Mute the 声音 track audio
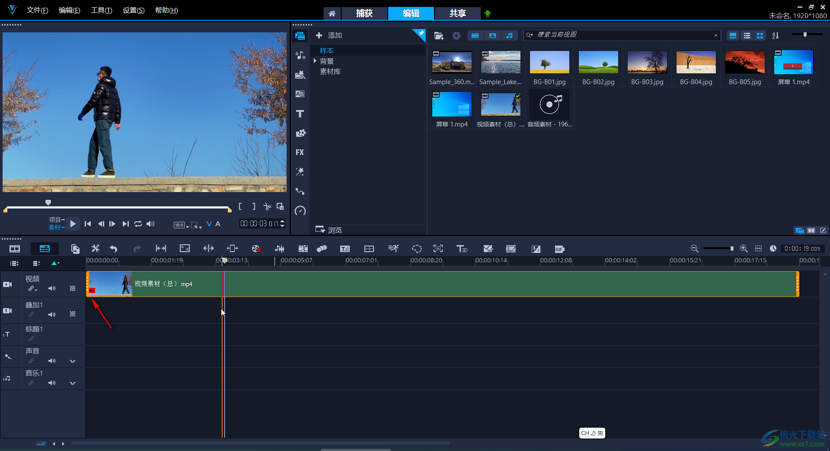830x451 pixels. [x=52, y=361]
